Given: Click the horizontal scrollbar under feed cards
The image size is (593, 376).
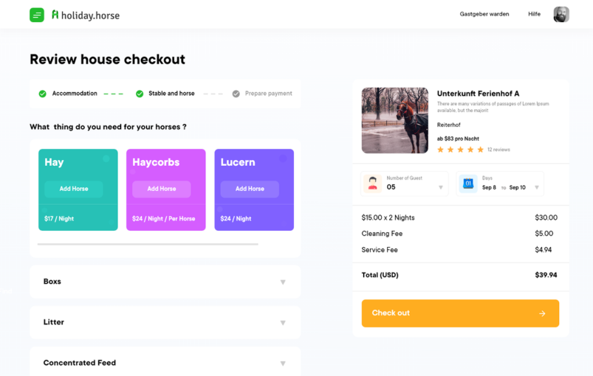Looking at the screenshot, I should tap(148, 244).
